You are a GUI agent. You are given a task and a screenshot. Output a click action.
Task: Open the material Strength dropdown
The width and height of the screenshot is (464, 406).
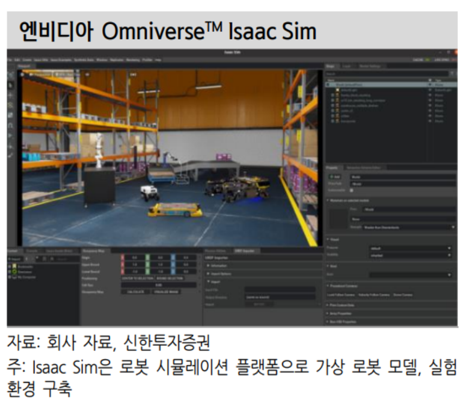[409, 227]
